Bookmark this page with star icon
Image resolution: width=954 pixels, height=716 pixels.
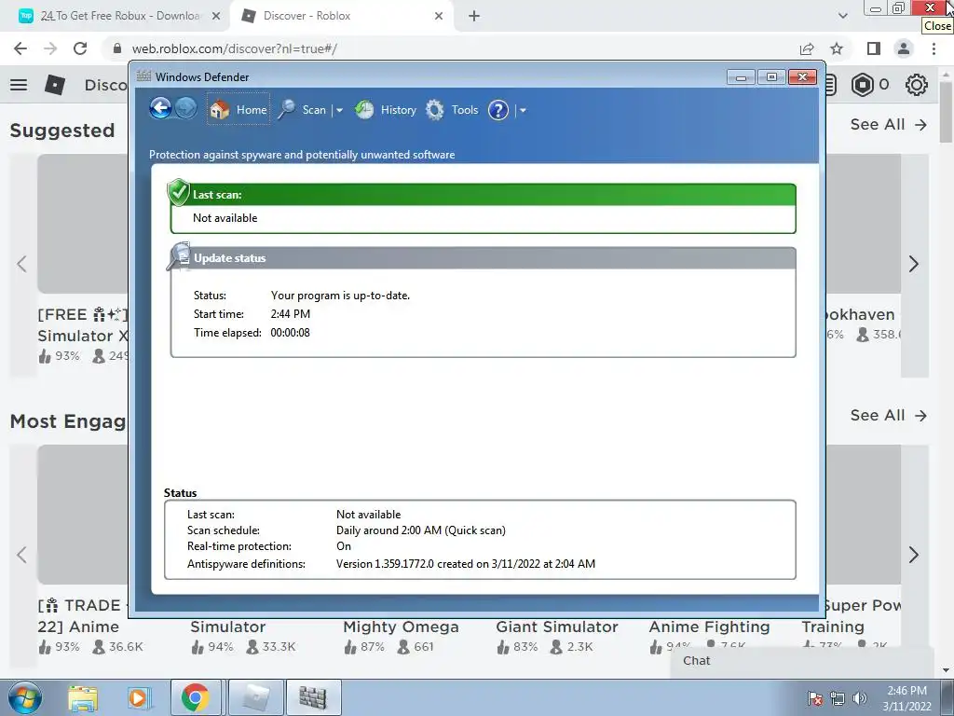click(837, 48)
